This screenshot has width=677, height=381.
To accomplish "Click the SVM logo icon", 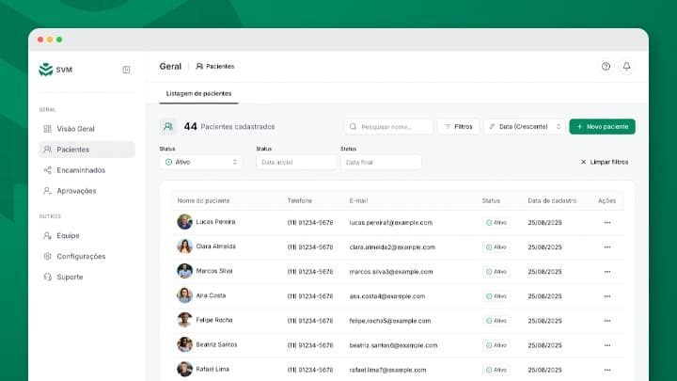I will [x=45, y=70].
